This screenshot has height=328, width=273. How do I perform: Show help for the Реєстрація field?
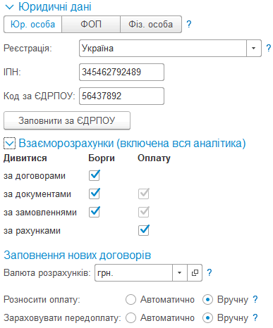click(x=268, y=49)
